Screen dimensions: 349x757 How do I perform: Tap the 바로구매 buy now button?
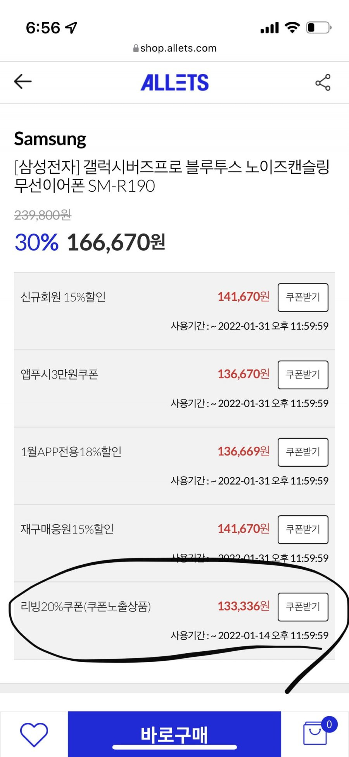click(x=174, y=734)
